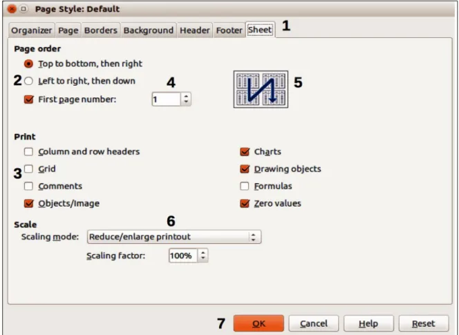The height and width of the screenshot is (335, 459).
Task: Click the First page number input field
Action: click(x=166, y=99)
